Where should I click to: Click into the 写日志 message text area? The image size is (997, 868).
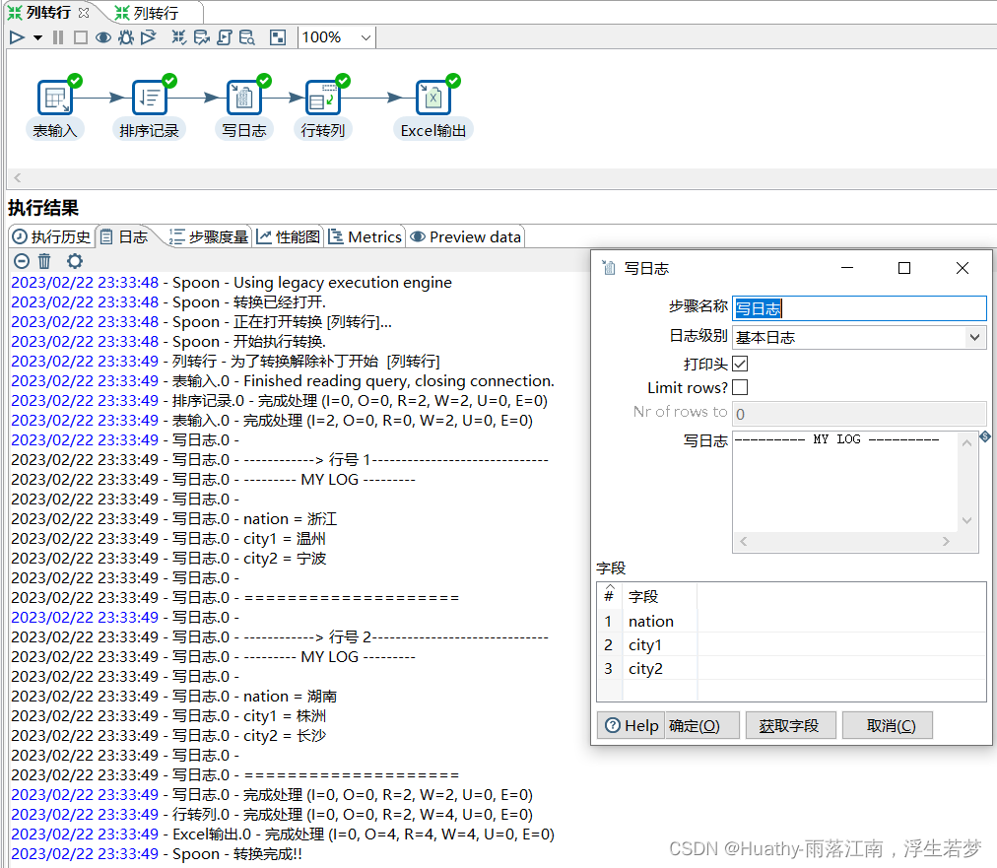click(845, 482)
